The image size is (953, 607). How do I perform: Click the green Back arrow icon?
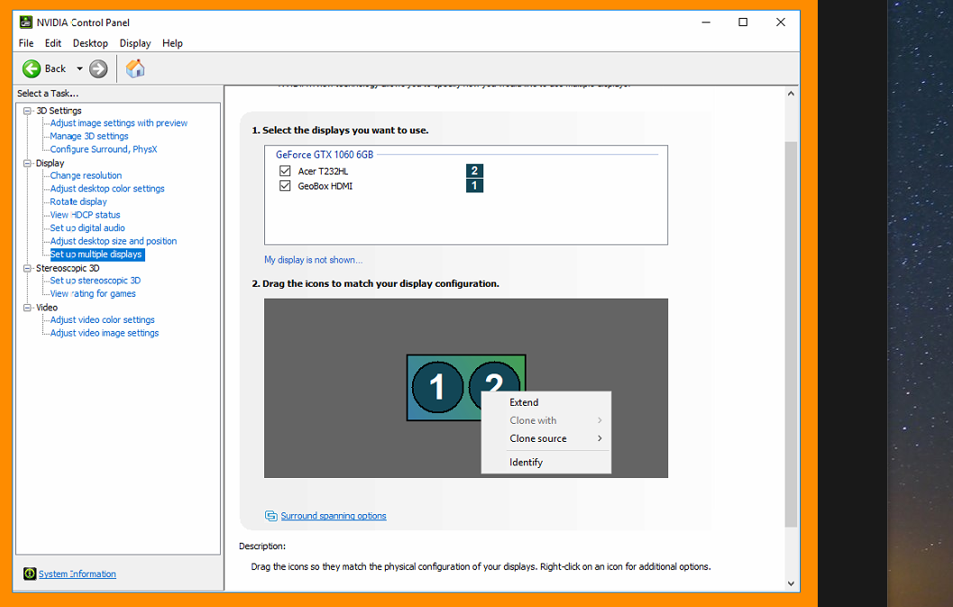tap(32, 69)
